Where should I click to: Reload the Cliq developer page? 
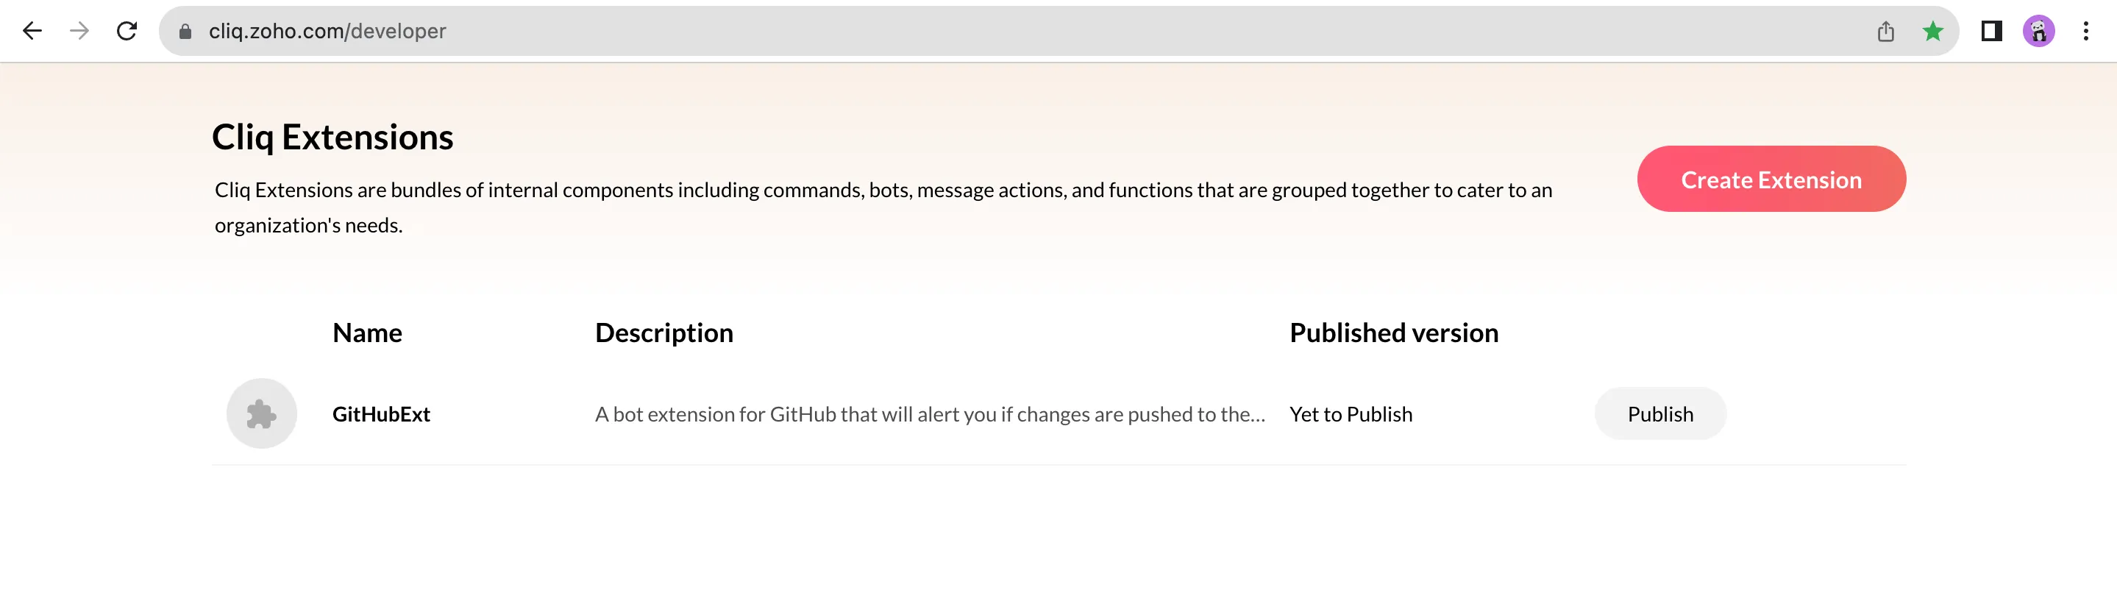point(127,31)
